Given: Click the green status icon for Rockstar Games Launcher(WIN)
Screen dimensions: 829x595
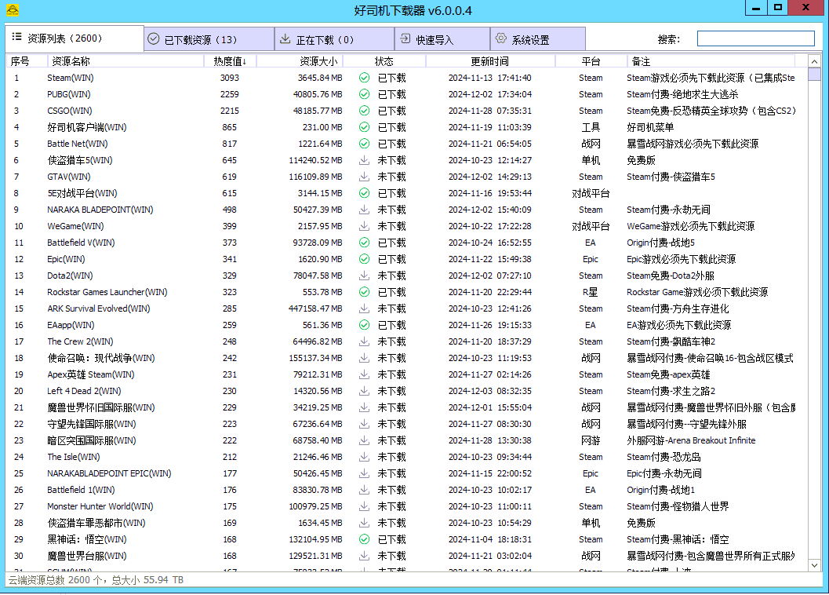Looking at the screenshot, I should click(x=364, y=292).
